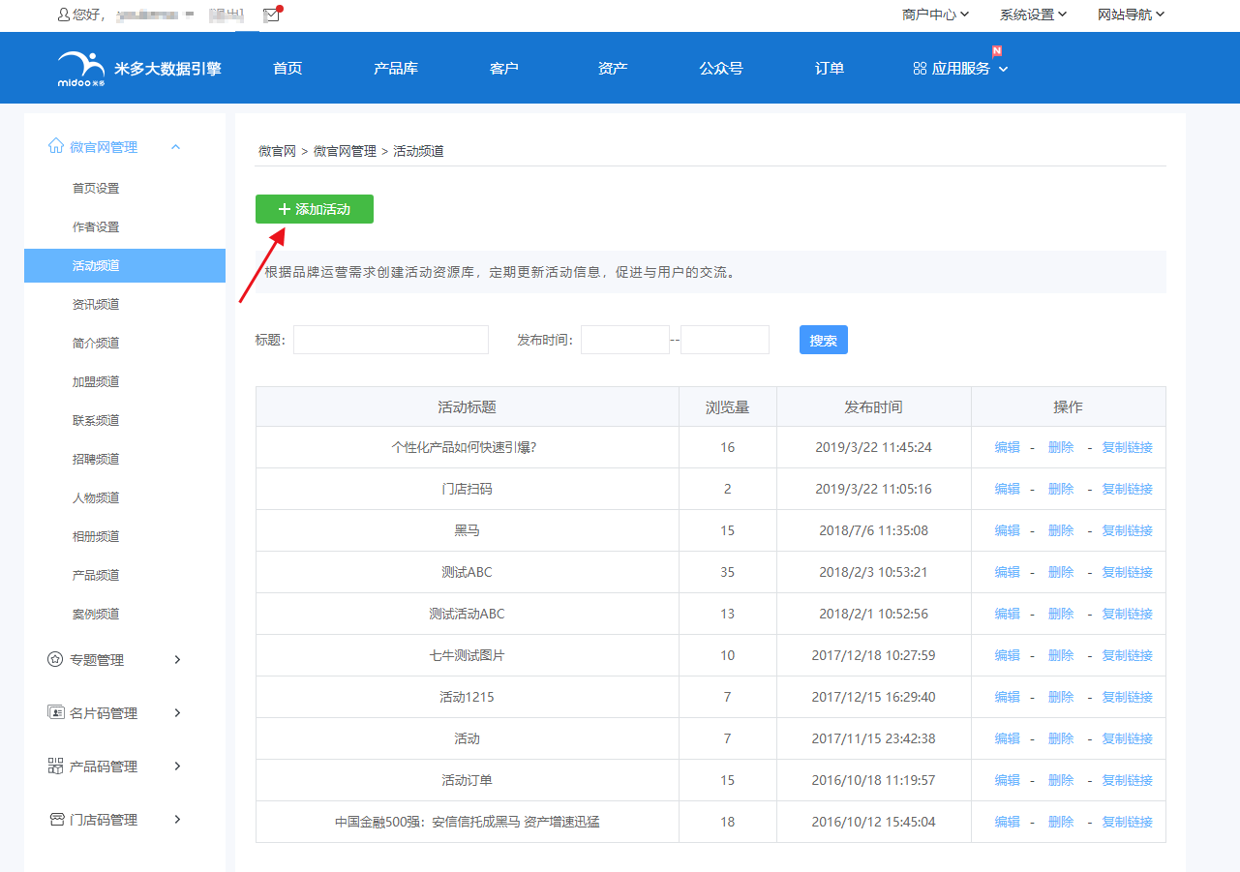This screenshot has width=1240, height=872.
Task: Open the 网站导航 dropdown
Action: coord(1131,15)
